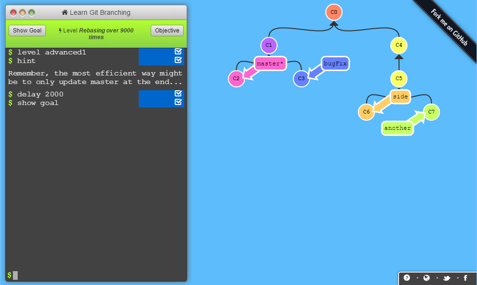
Task: Click the another branch label
Action: [x=397, y=128]
